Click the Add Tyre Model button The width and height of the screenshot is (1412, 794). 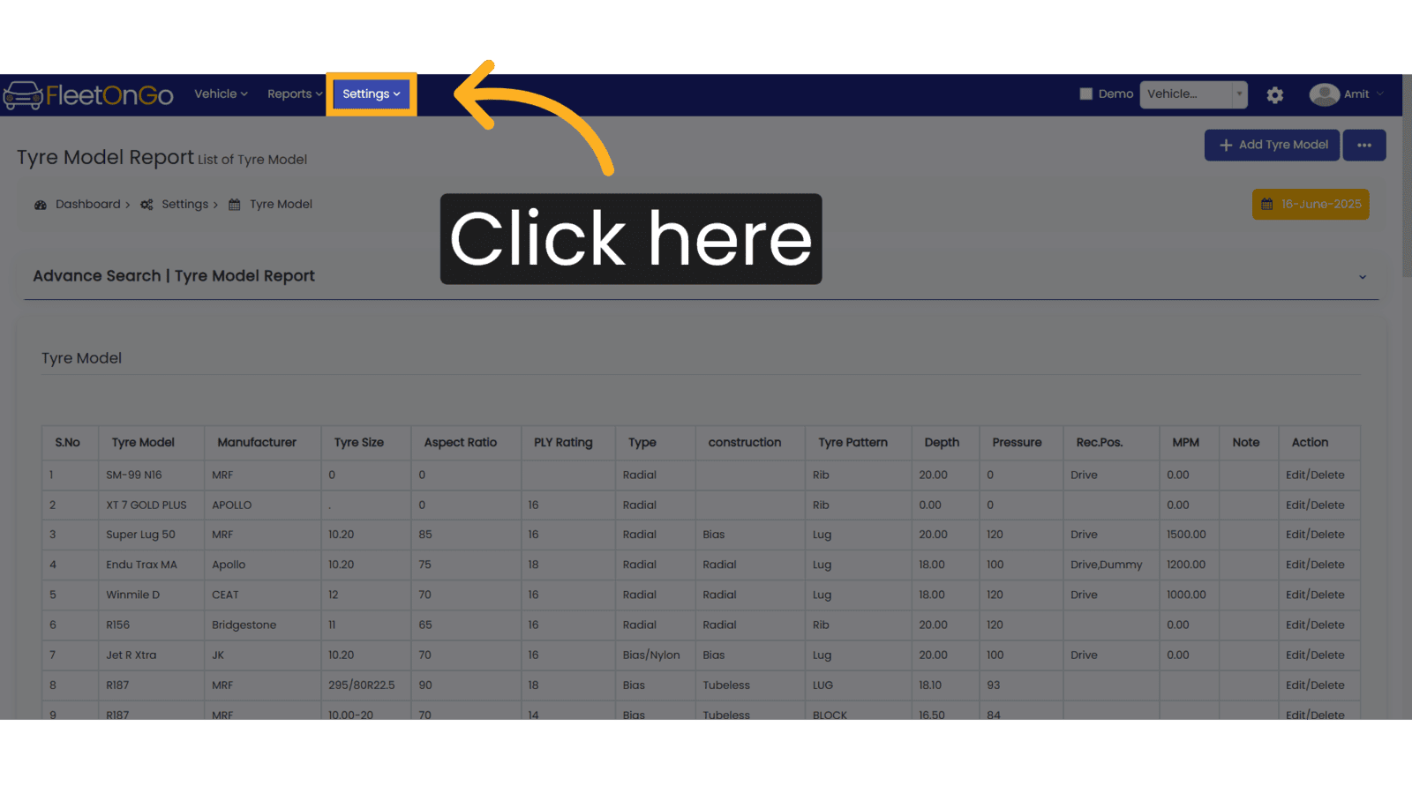pos(1272,145)
